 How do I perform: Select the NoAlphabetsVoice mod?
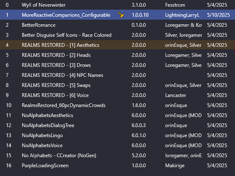[42, 145]
